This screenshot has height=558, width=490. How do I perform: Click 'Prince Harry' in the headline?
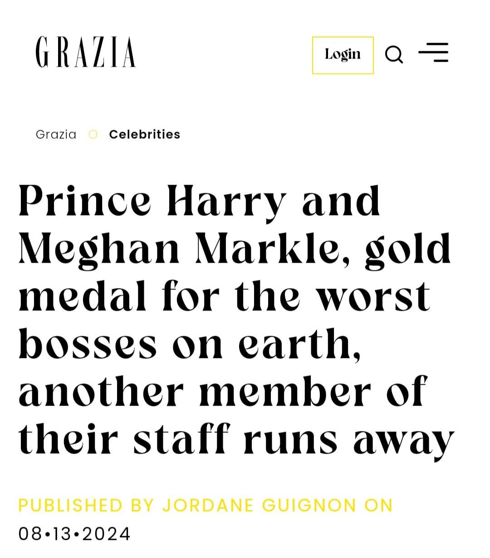(153, 202)
